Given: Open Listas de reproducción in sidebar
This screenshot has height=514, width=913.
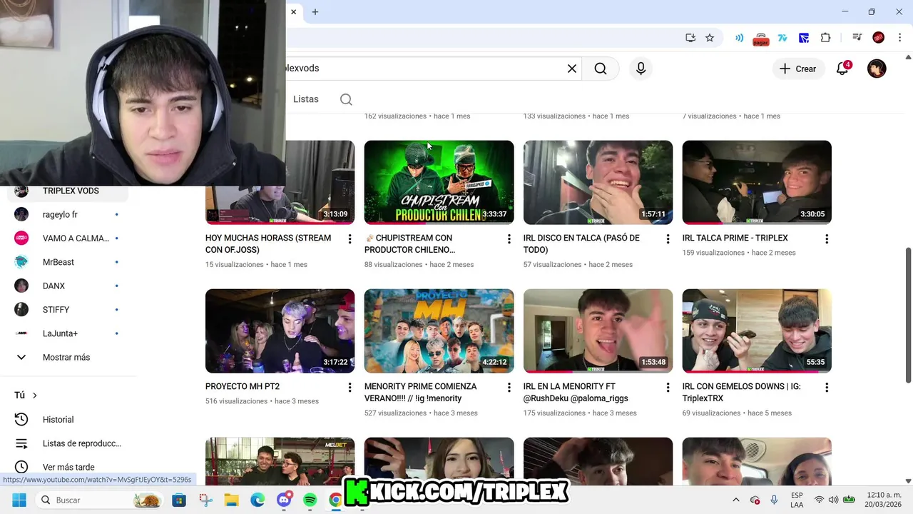Looking at the screenshot, I should point(69,443).
